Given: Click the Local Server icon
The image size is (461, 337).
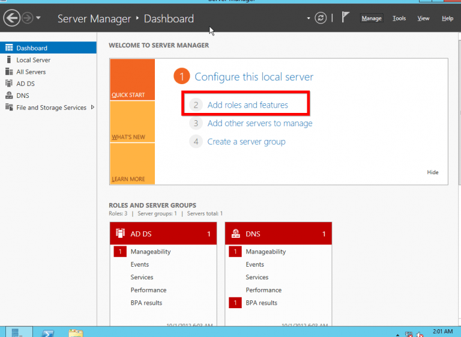Looking at the screenshot, I should coord(9,59).
